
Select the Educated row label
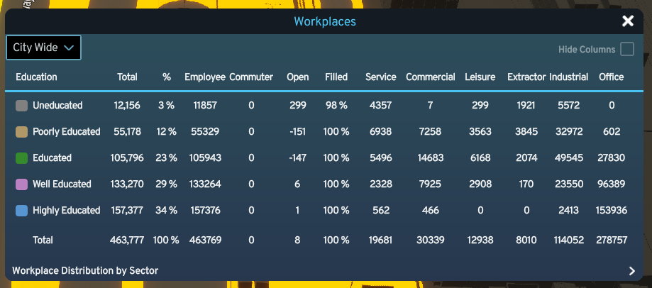52,158
